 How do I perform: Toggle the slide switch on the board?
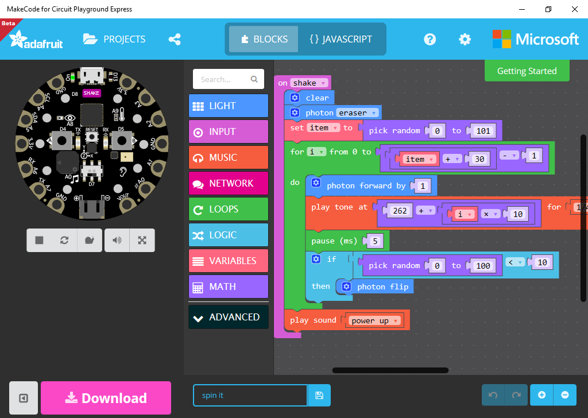[x=91, y=171]
